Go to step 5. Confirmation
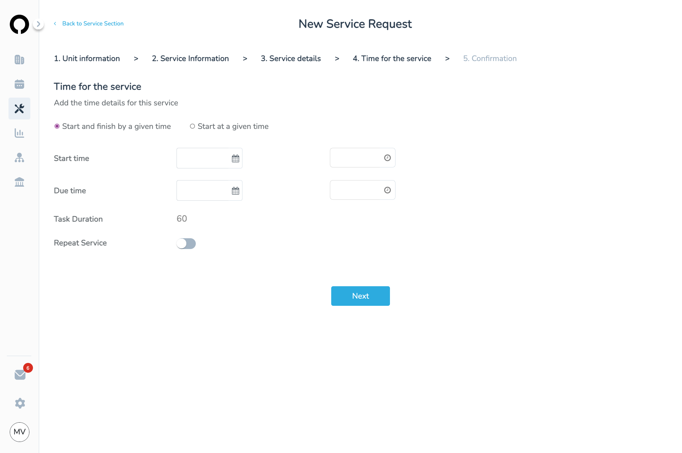The height and width of the screenshot is (453, 682). 490,58
